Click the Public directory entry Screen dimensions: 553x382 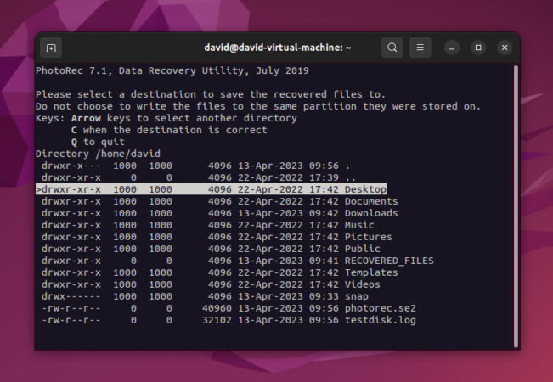click(363, 249)
